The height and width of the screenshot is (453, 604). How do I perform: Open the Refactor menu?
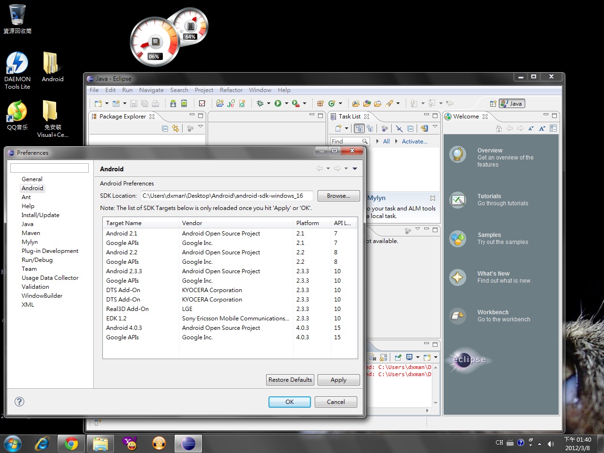point(231,90)
